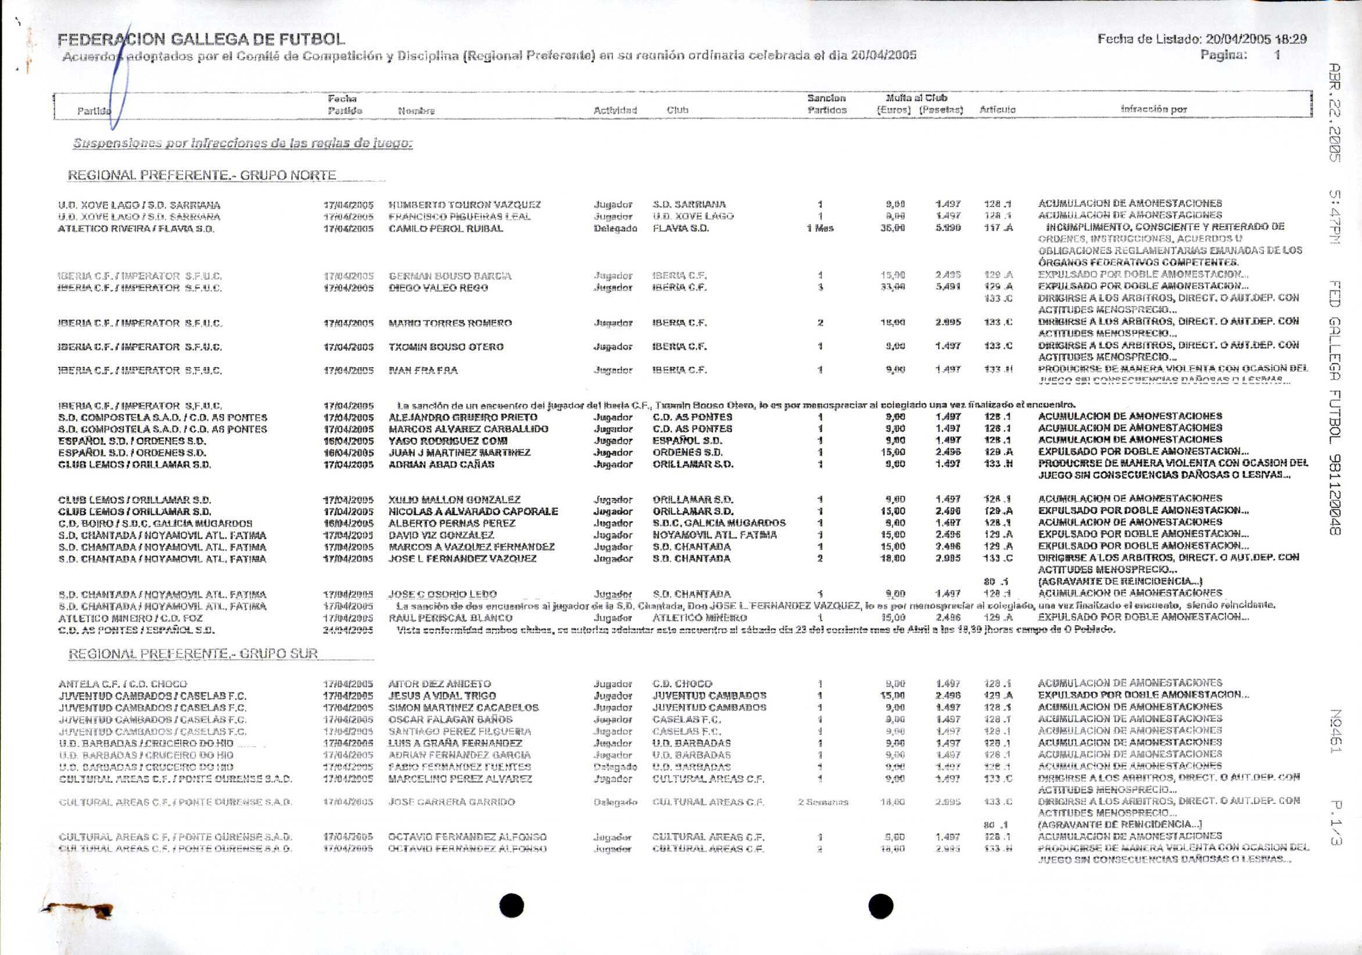Click the 'Multa al Club' header

click(916, 98)
